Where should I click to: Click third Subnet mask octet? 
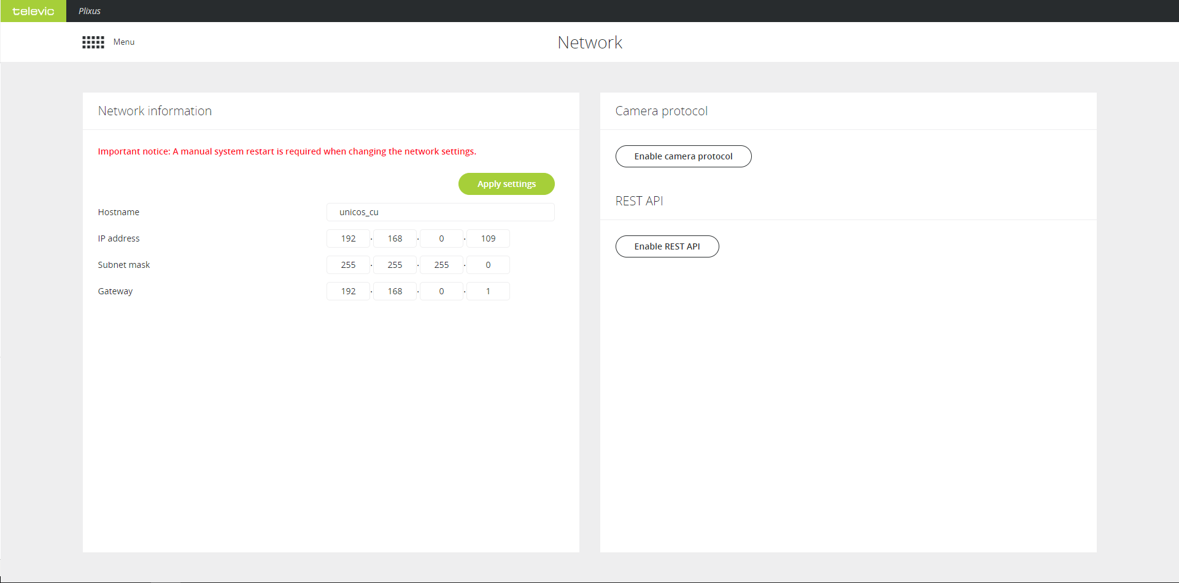[x=441, y=265]
